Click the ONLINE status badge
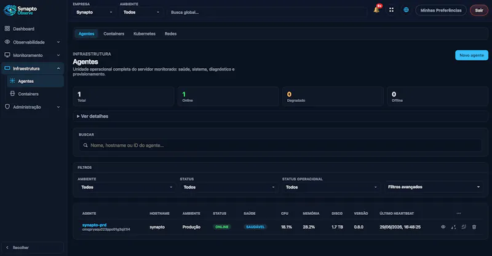The image size is (492, 256). [x=222, y=227]
